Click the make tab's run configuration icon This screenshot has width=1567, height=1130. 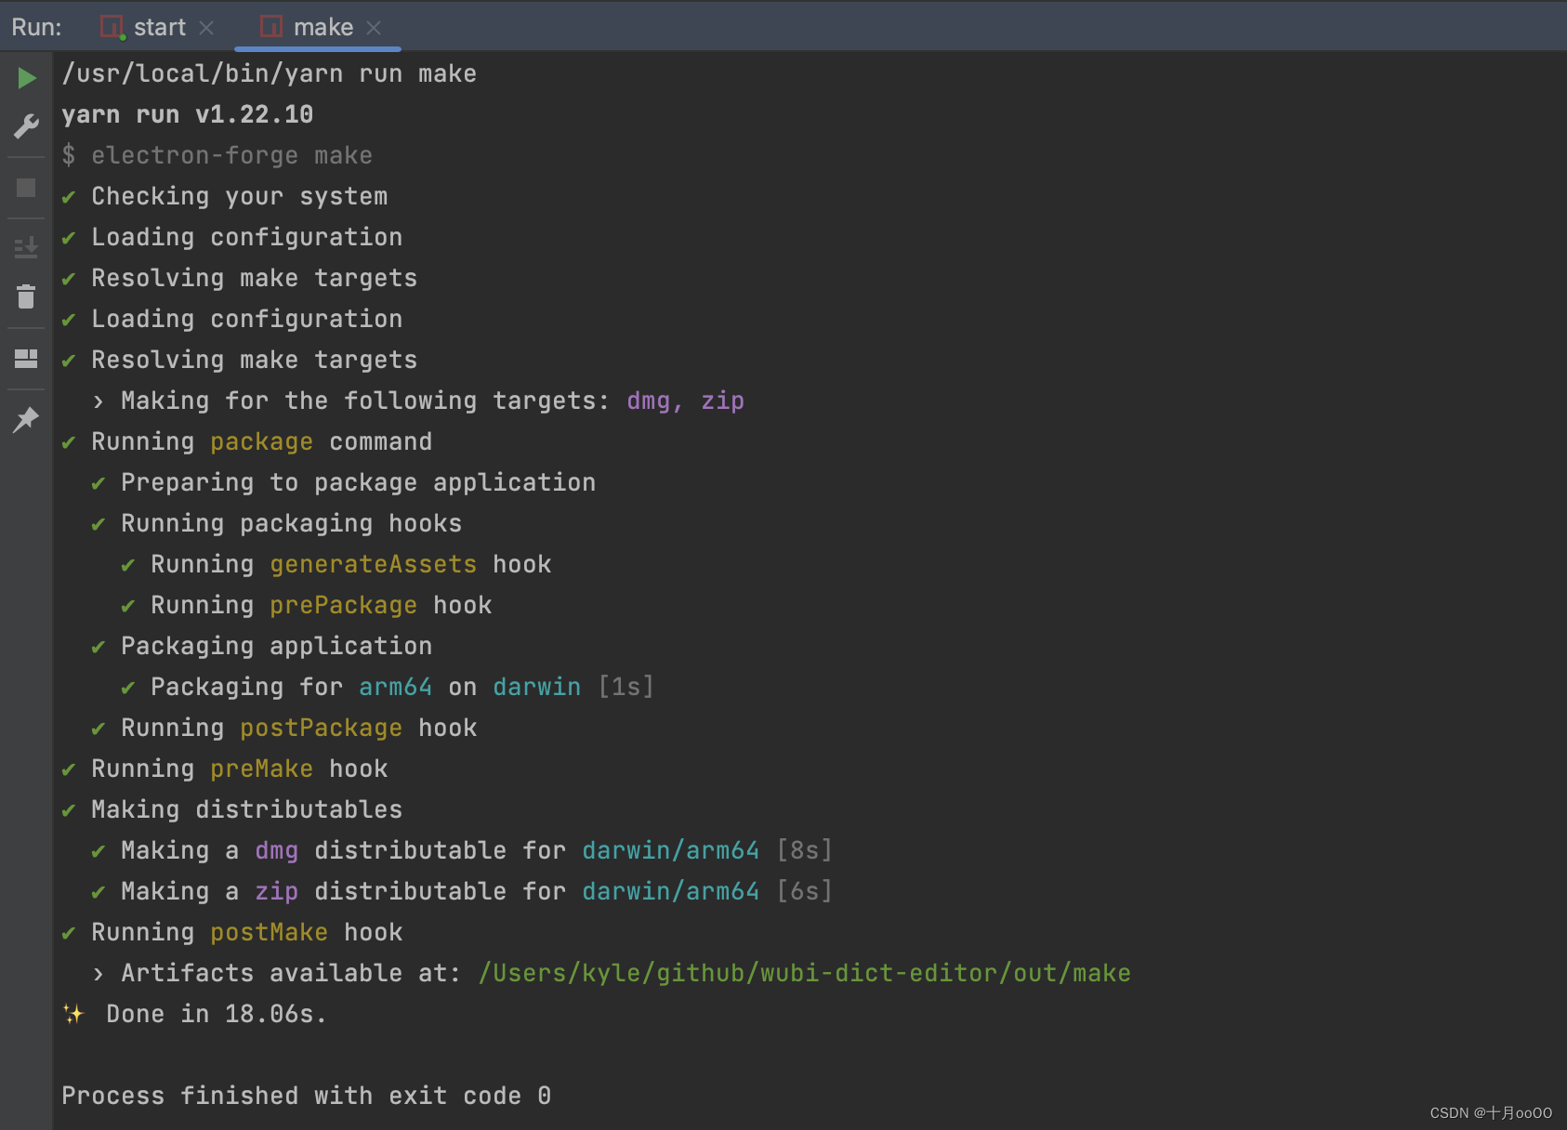(x=271, y=27)
